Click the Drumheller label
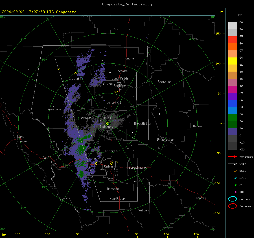This screenshot has width=254, height=238. pyautogui.click(x=165, y=140)
